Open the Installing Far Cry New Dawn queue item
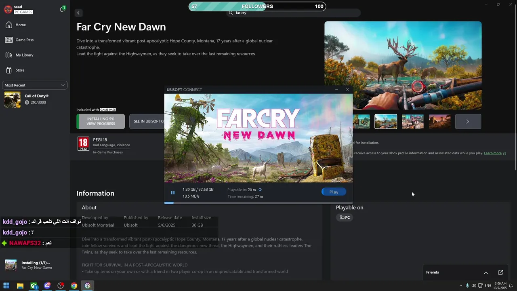The width and height of the screenshot is (517, 291). [x=35, y=265]
